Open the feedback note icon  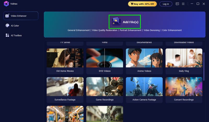point(177,4)
